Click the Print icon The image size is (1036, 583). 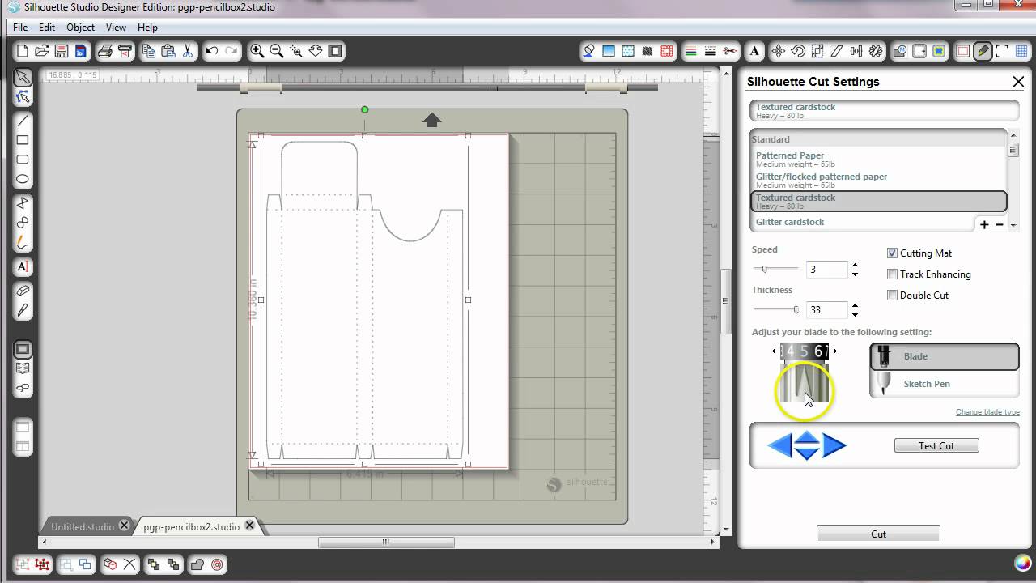(104, 51)
